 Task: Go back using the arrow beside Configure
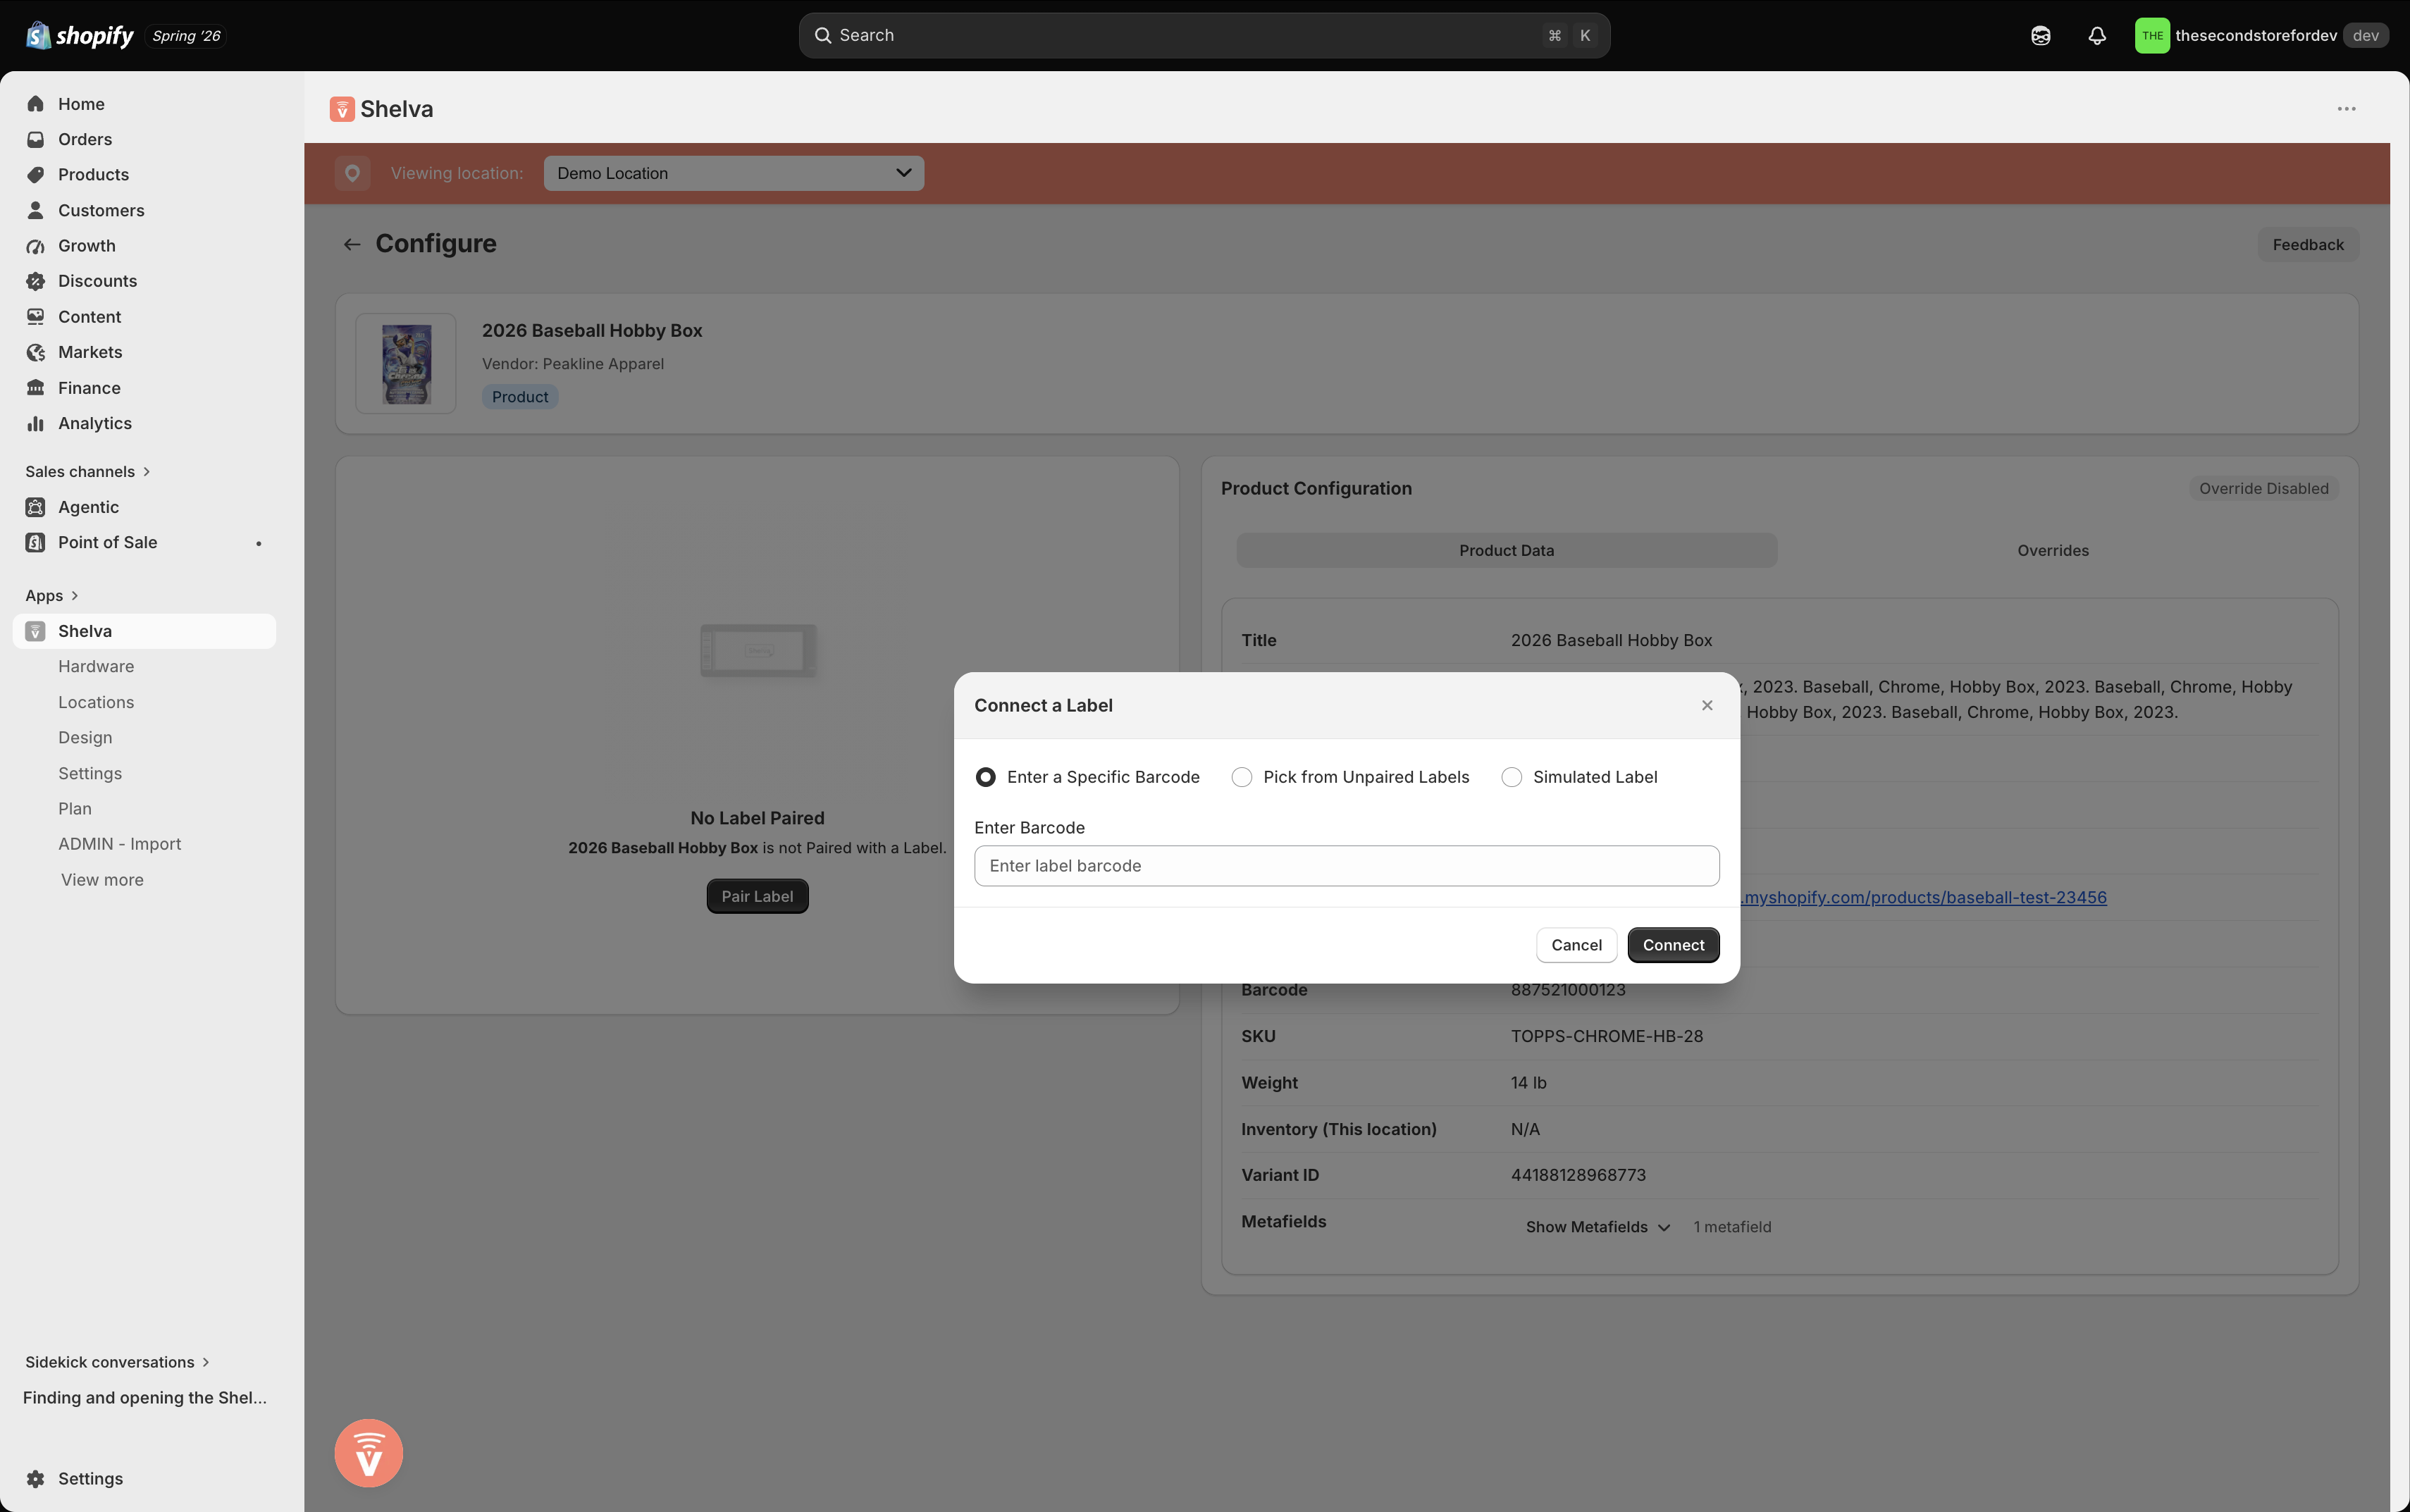352,244
